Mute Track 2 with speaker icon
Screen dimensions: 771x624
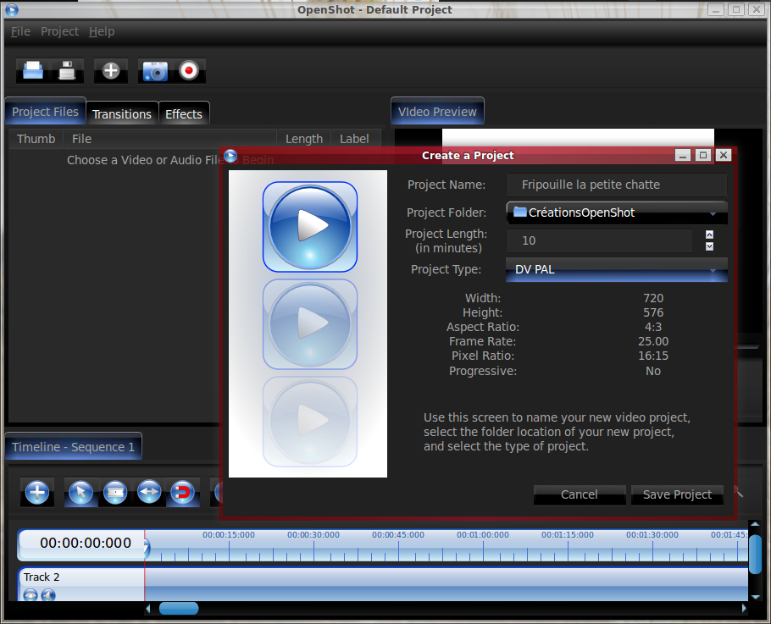48,594
